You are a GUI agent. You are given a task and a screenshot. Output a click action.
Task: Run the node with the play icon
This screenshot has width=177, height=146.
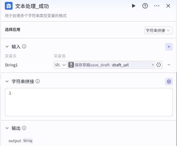coord(134,6)
